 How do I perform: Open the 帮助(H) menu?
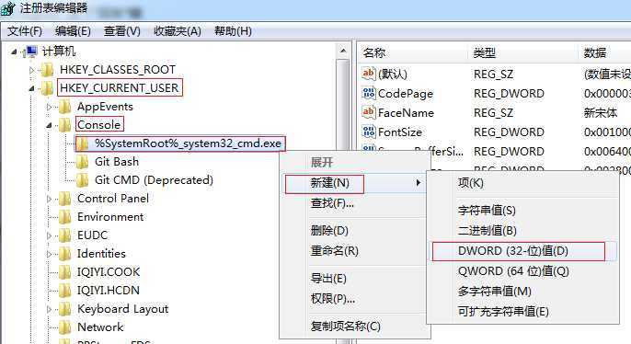point(233,31)
